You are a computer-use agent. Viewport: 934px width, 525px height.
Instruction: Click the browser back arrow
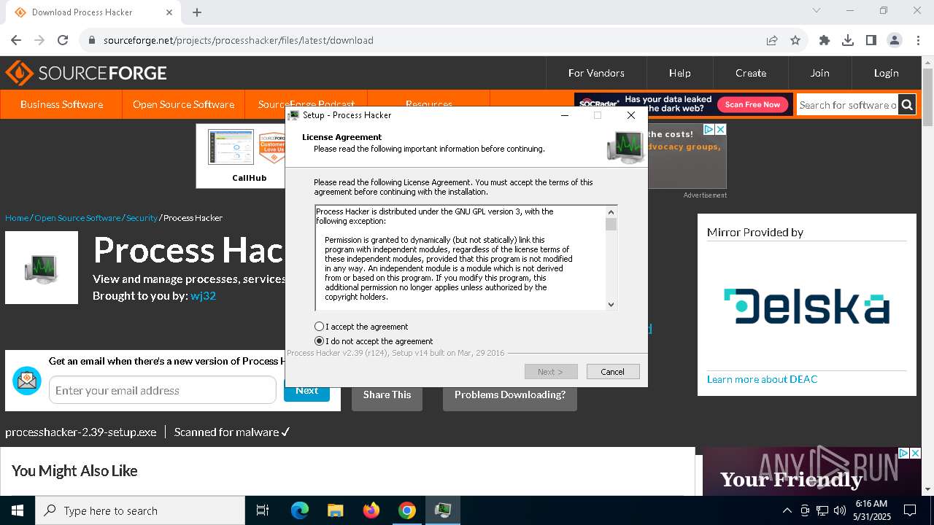(16, 40)
